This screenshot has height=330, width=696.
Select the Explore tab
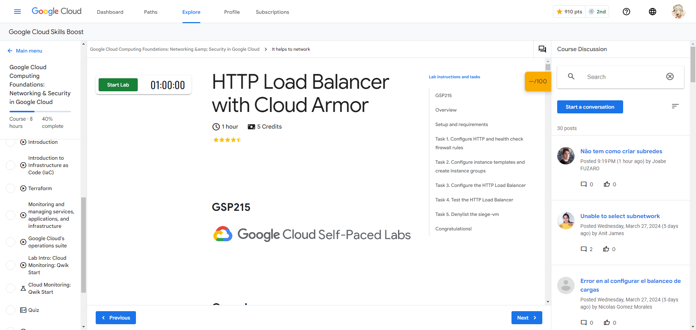191,12
